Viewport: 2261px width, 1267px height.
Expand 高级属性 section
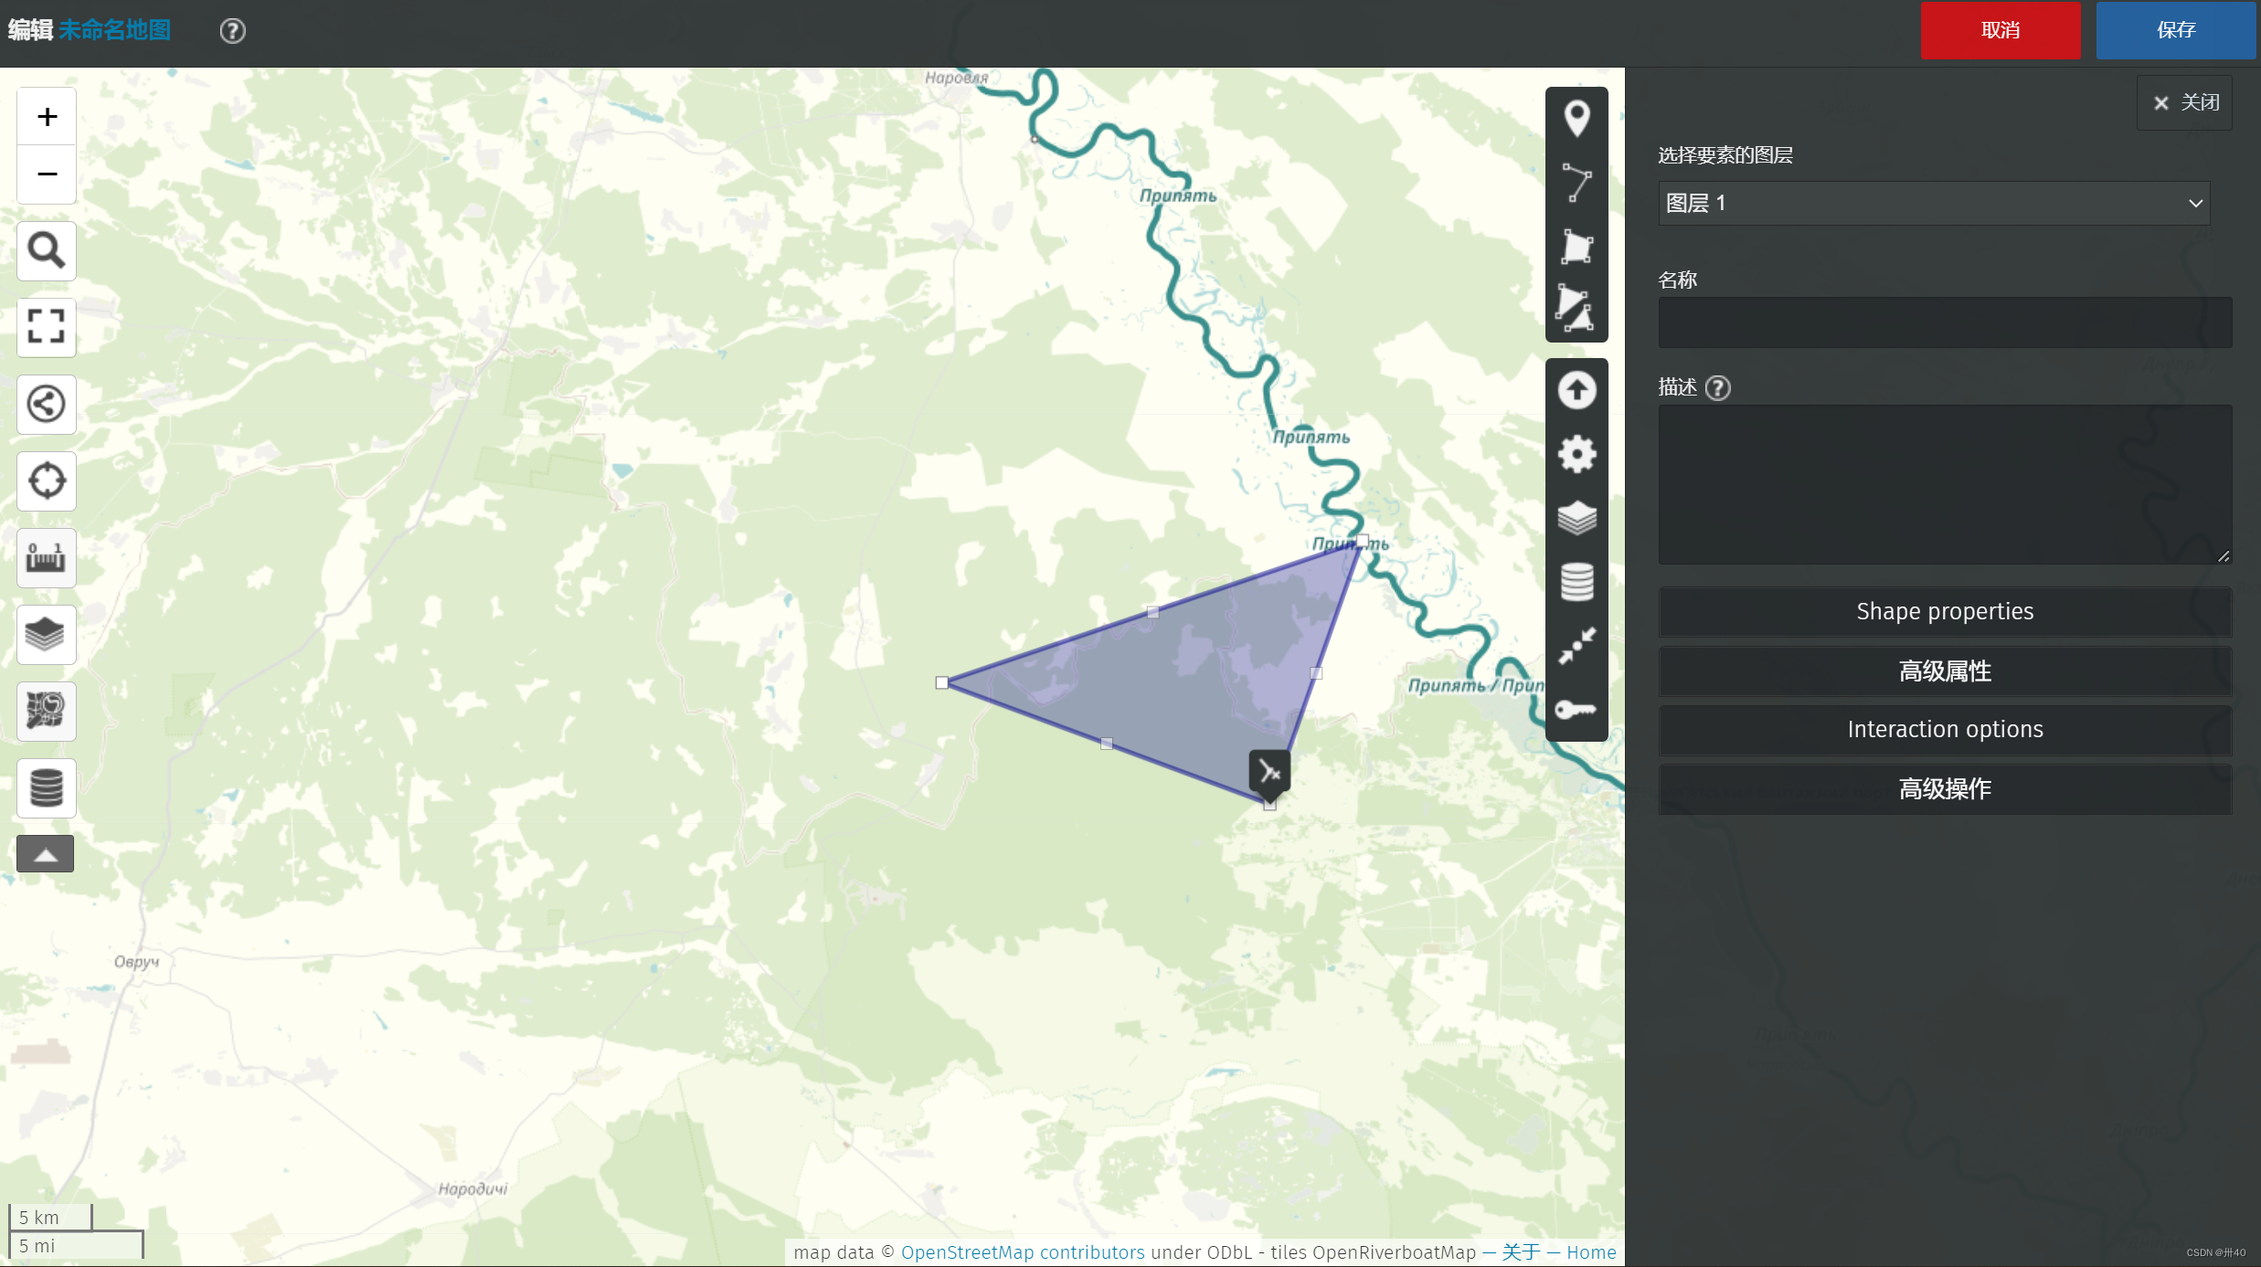(1945, 671)
